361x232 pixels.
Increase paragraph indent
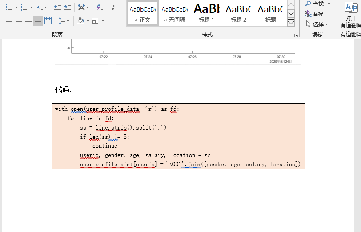point(68,7)
